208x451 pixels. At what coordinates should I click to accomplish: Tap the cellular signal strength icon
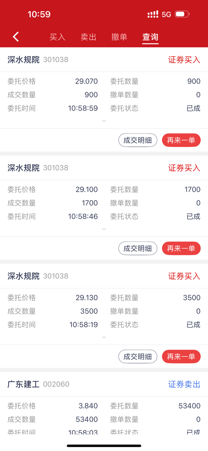pyautogui.click(x=153, y=14)
